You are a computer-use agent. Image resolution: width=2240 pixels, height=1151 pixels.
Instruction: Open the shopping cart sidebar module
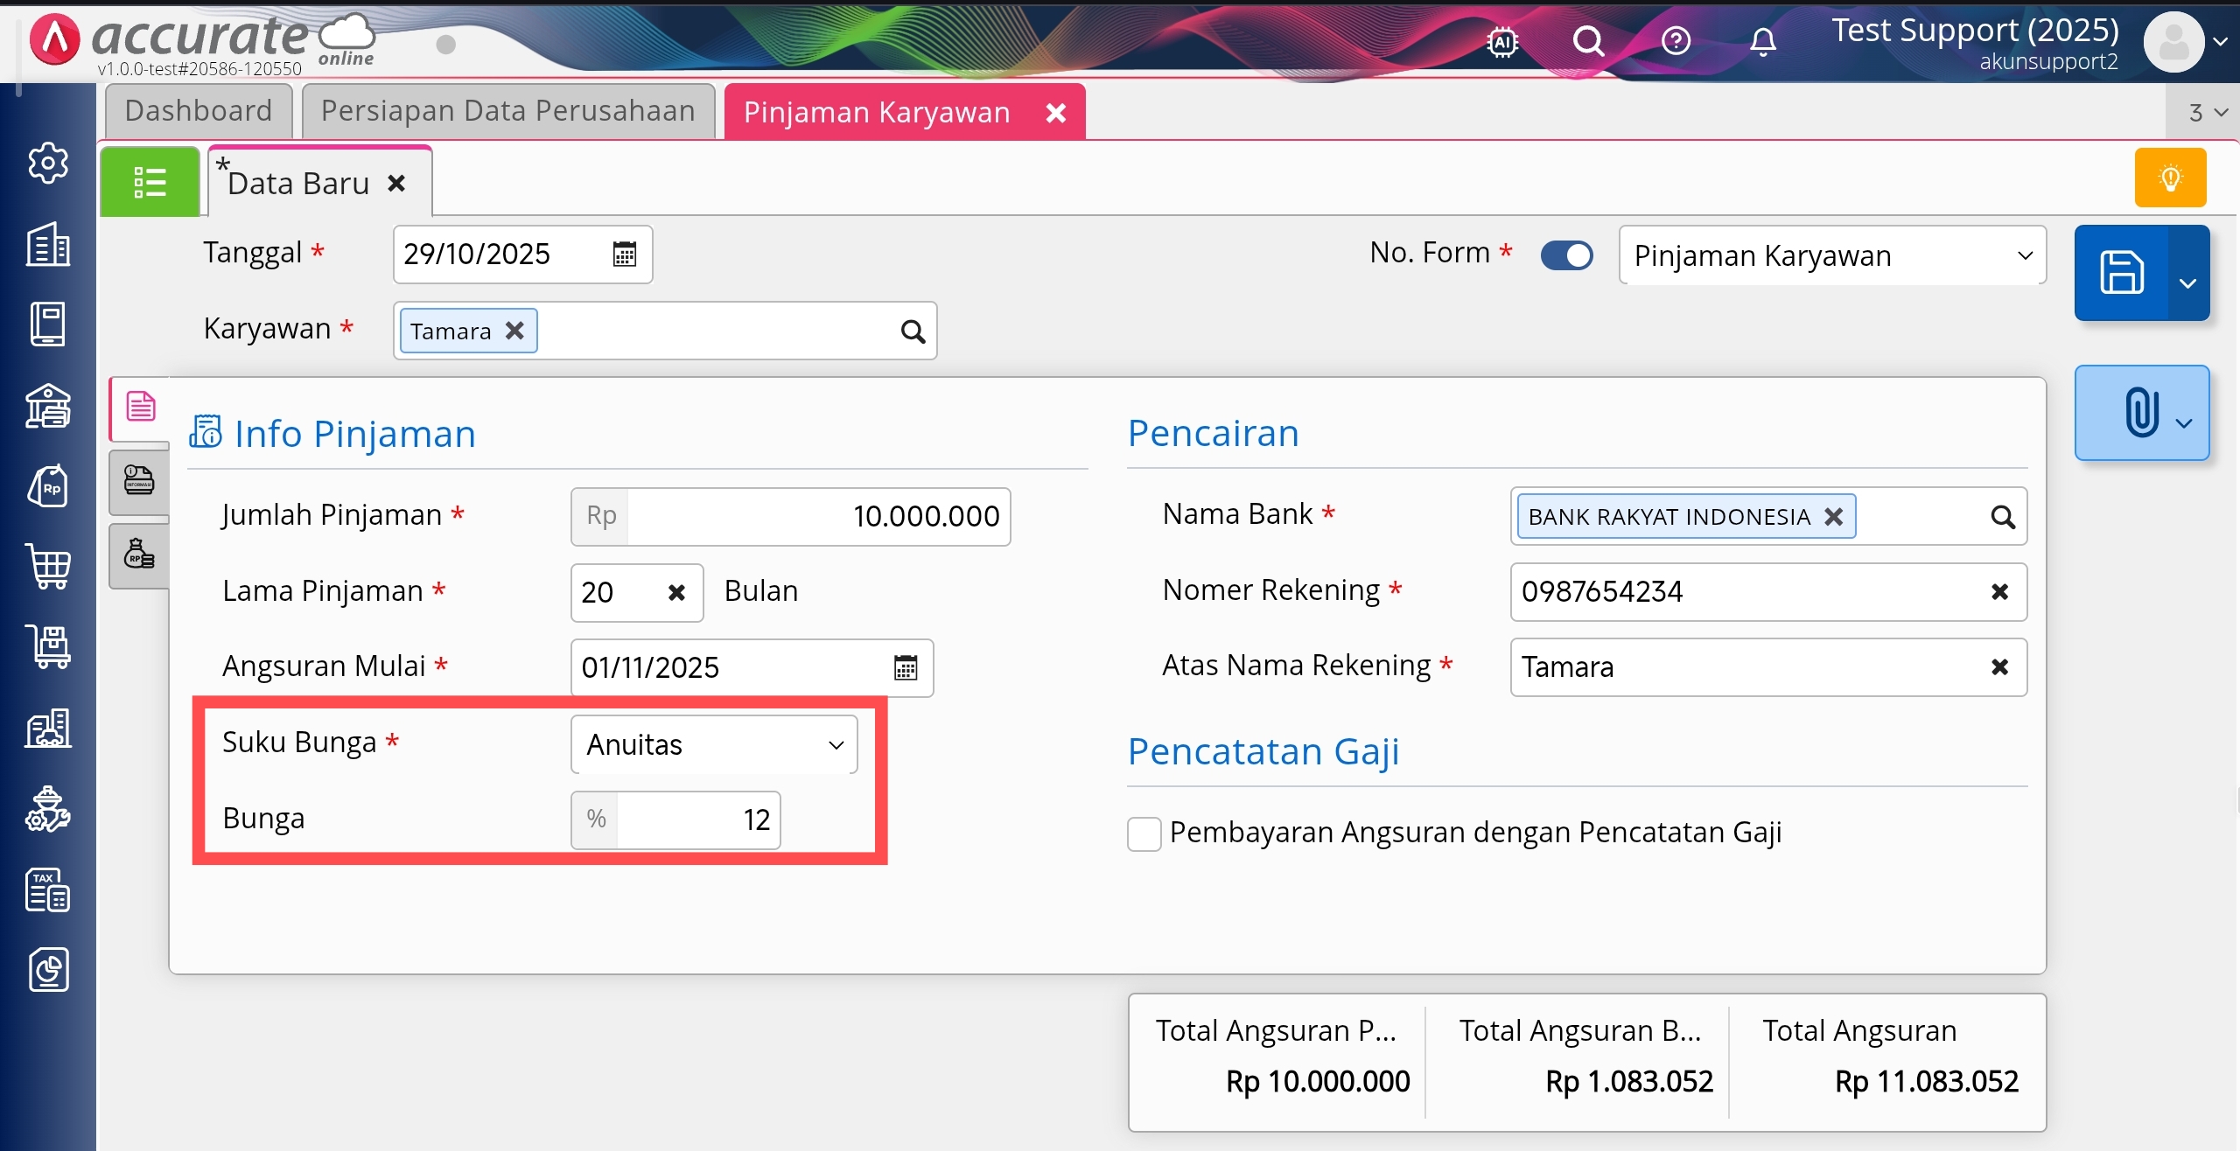coord(48,567)
